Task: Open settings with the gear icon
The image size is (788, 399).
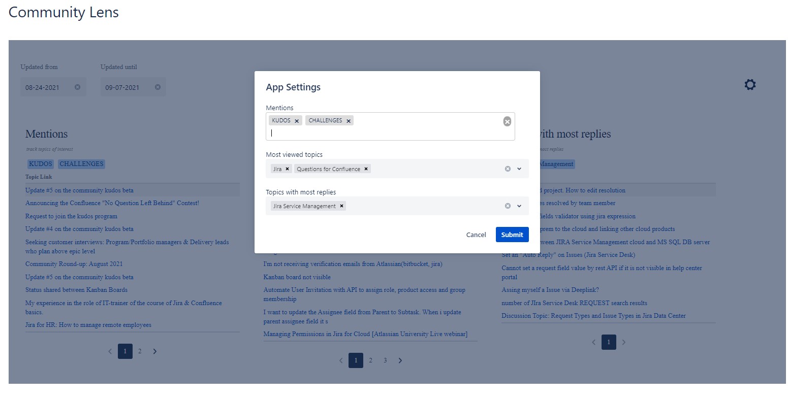Action: (750, 84)
